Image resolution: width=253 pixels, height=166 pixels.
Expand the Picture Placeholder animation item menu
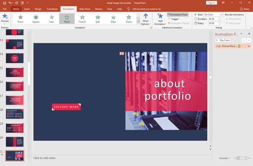(249, 46)
